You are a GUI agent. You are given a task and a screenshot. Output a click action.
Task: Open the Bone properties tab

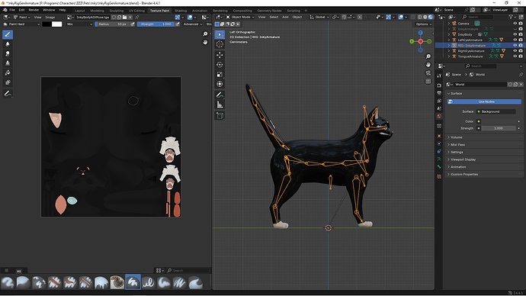click(439, 166)
